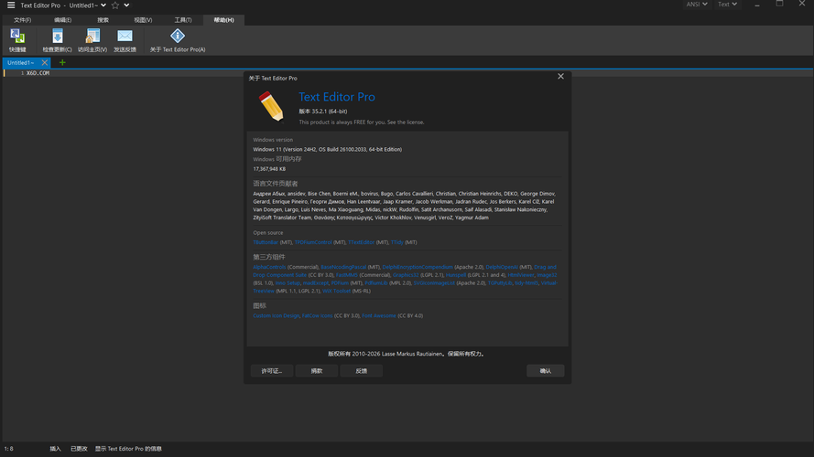
Task: Click the 确认 button in About dialog
Action: pyautogui.click(x=545, y=371)
